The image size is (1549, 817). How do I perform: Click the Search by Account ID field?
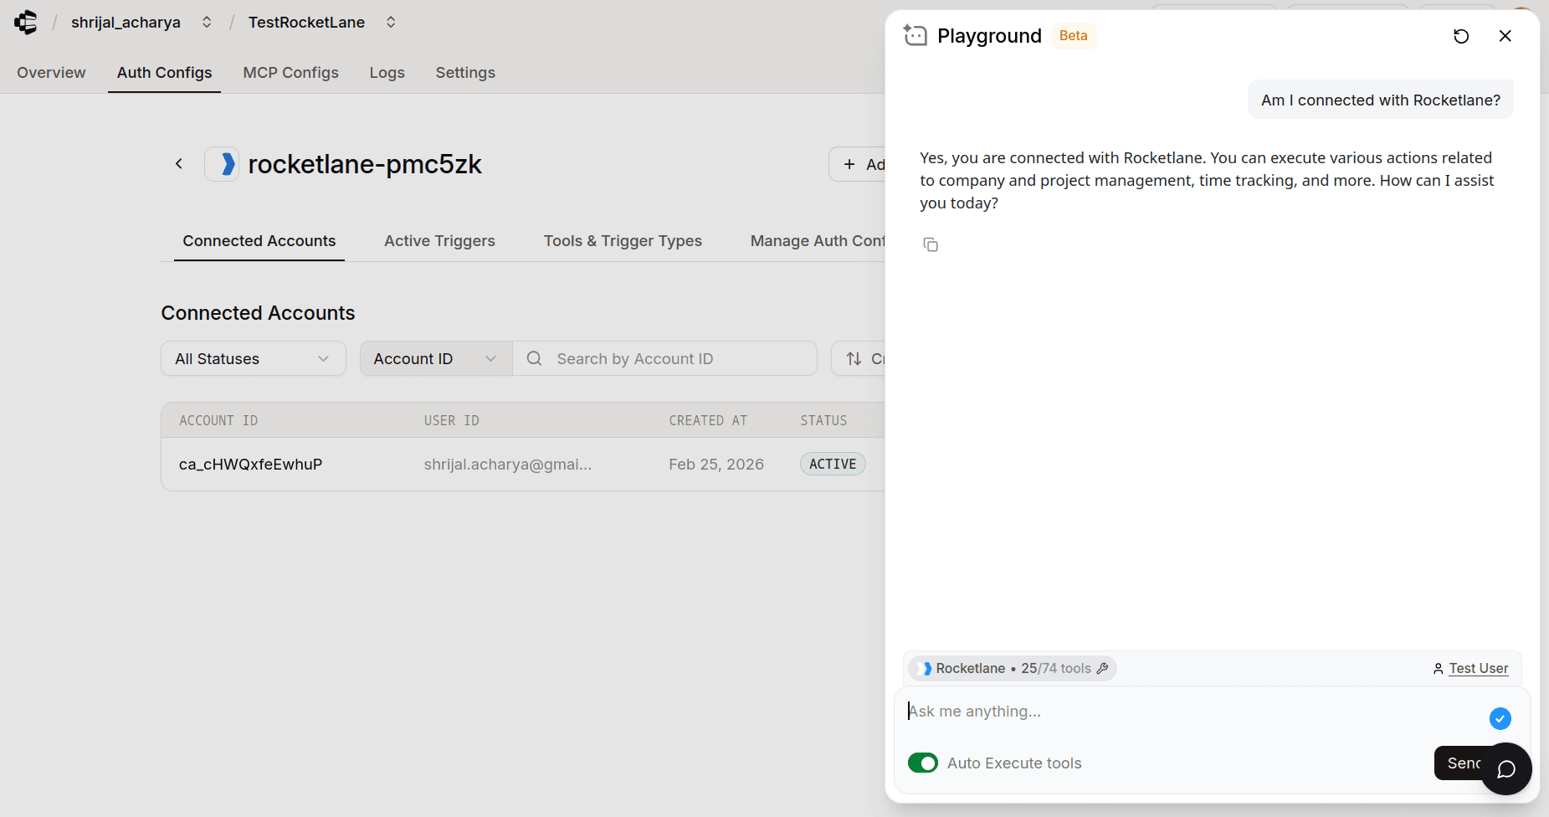pos(665,358)
